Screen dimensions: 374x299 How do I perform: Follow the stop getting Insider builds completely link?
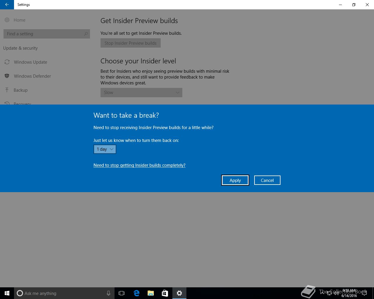pos(139,165)
